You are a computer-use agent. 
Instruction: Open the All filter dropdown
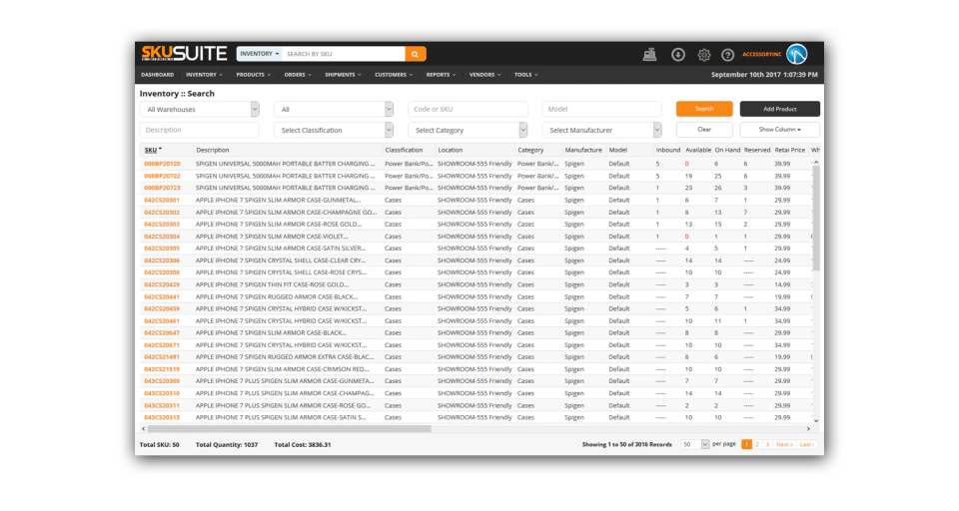(x=334, y=110)
